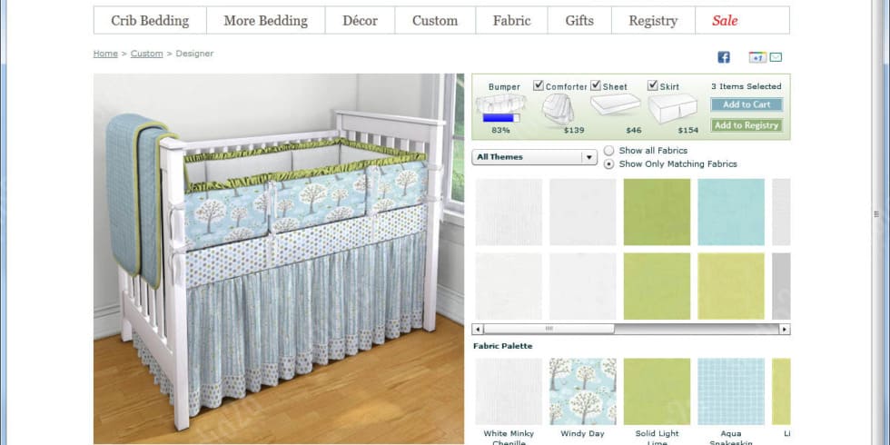Select the Bumper item image
This screenshot has width=890, height=445.
[x=500, y=104]
